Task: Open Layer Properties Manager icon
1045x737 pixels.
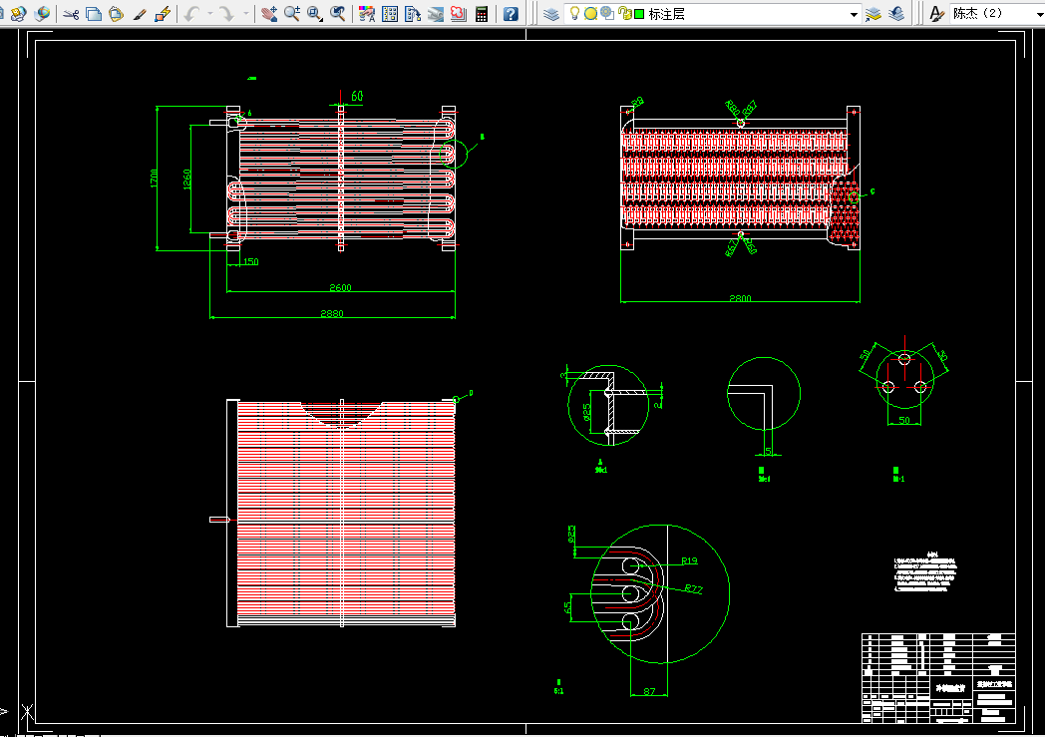Action: pyautogui.click(x=551, y=13)
